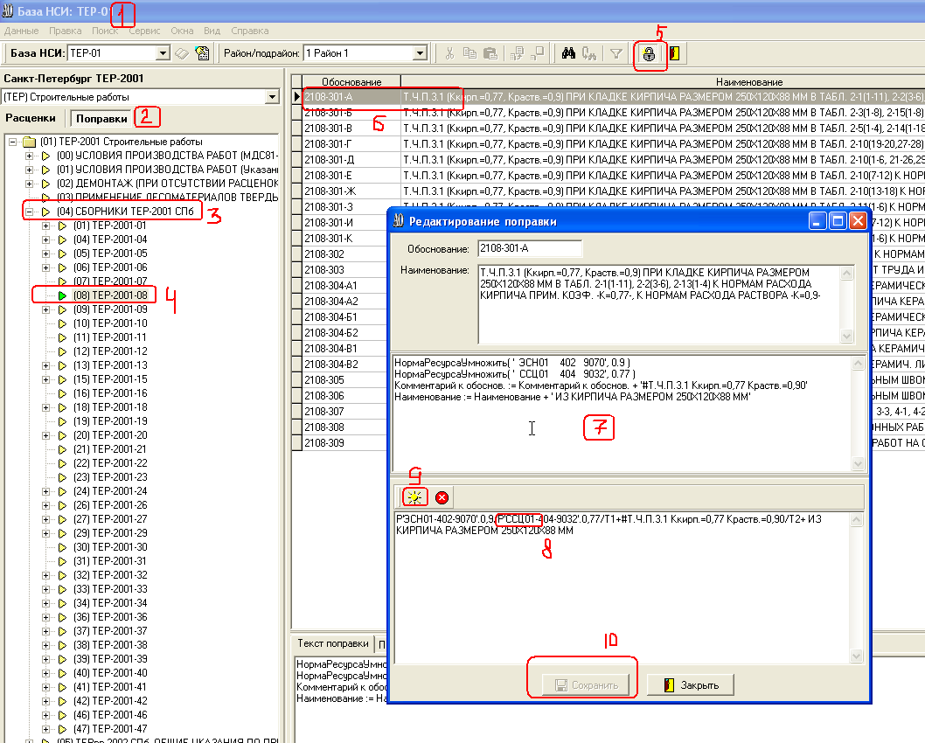Click scroll-down arrow of the Наименование text area
This screenshot has width=925, height=743.
coord(847,337)
